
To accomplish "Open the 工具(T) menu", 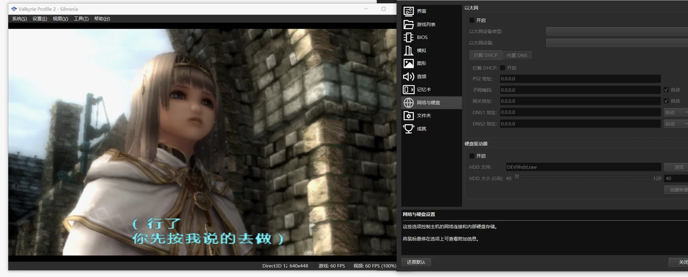I will pos(81,19).
